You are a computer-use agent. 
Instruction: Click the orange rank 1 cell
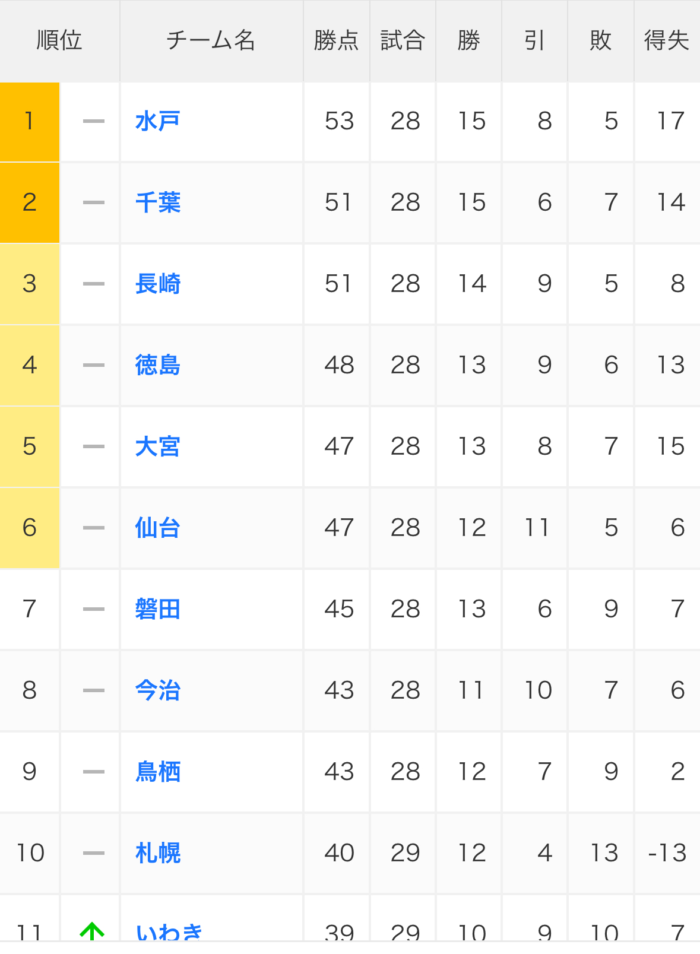[30, 122]
